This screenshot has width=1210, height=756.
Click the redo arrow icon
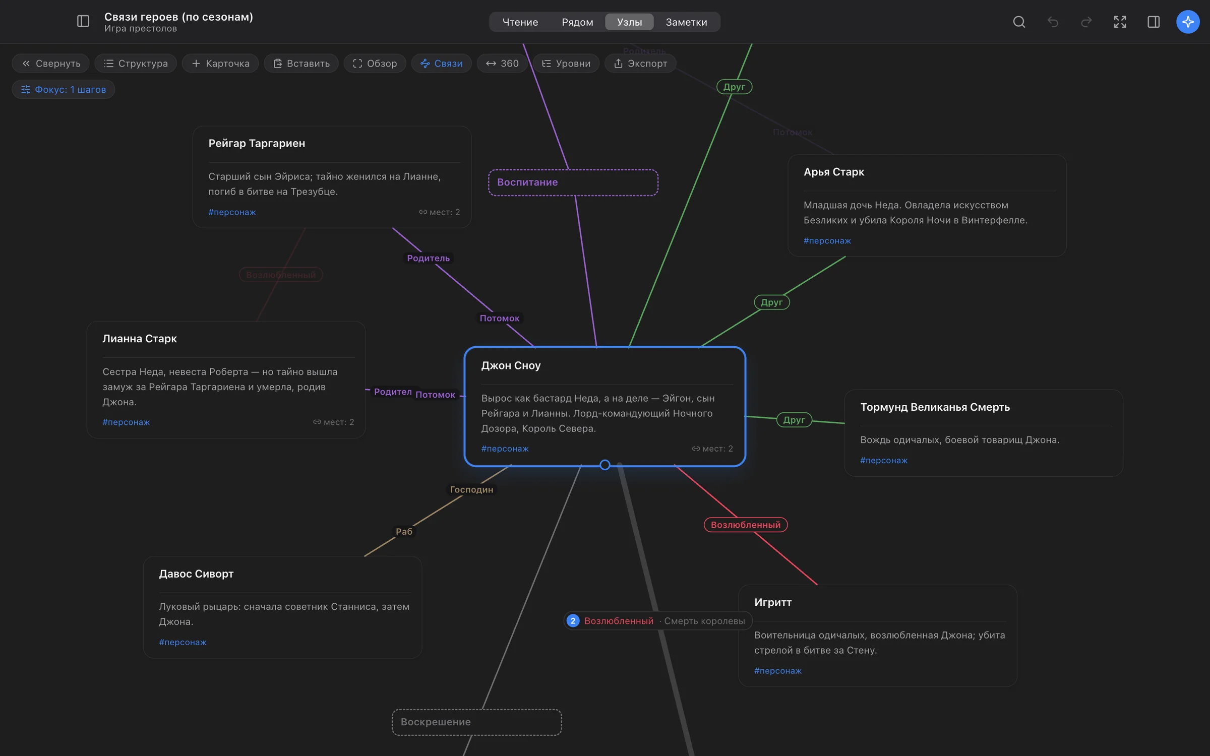[1086, 22]
